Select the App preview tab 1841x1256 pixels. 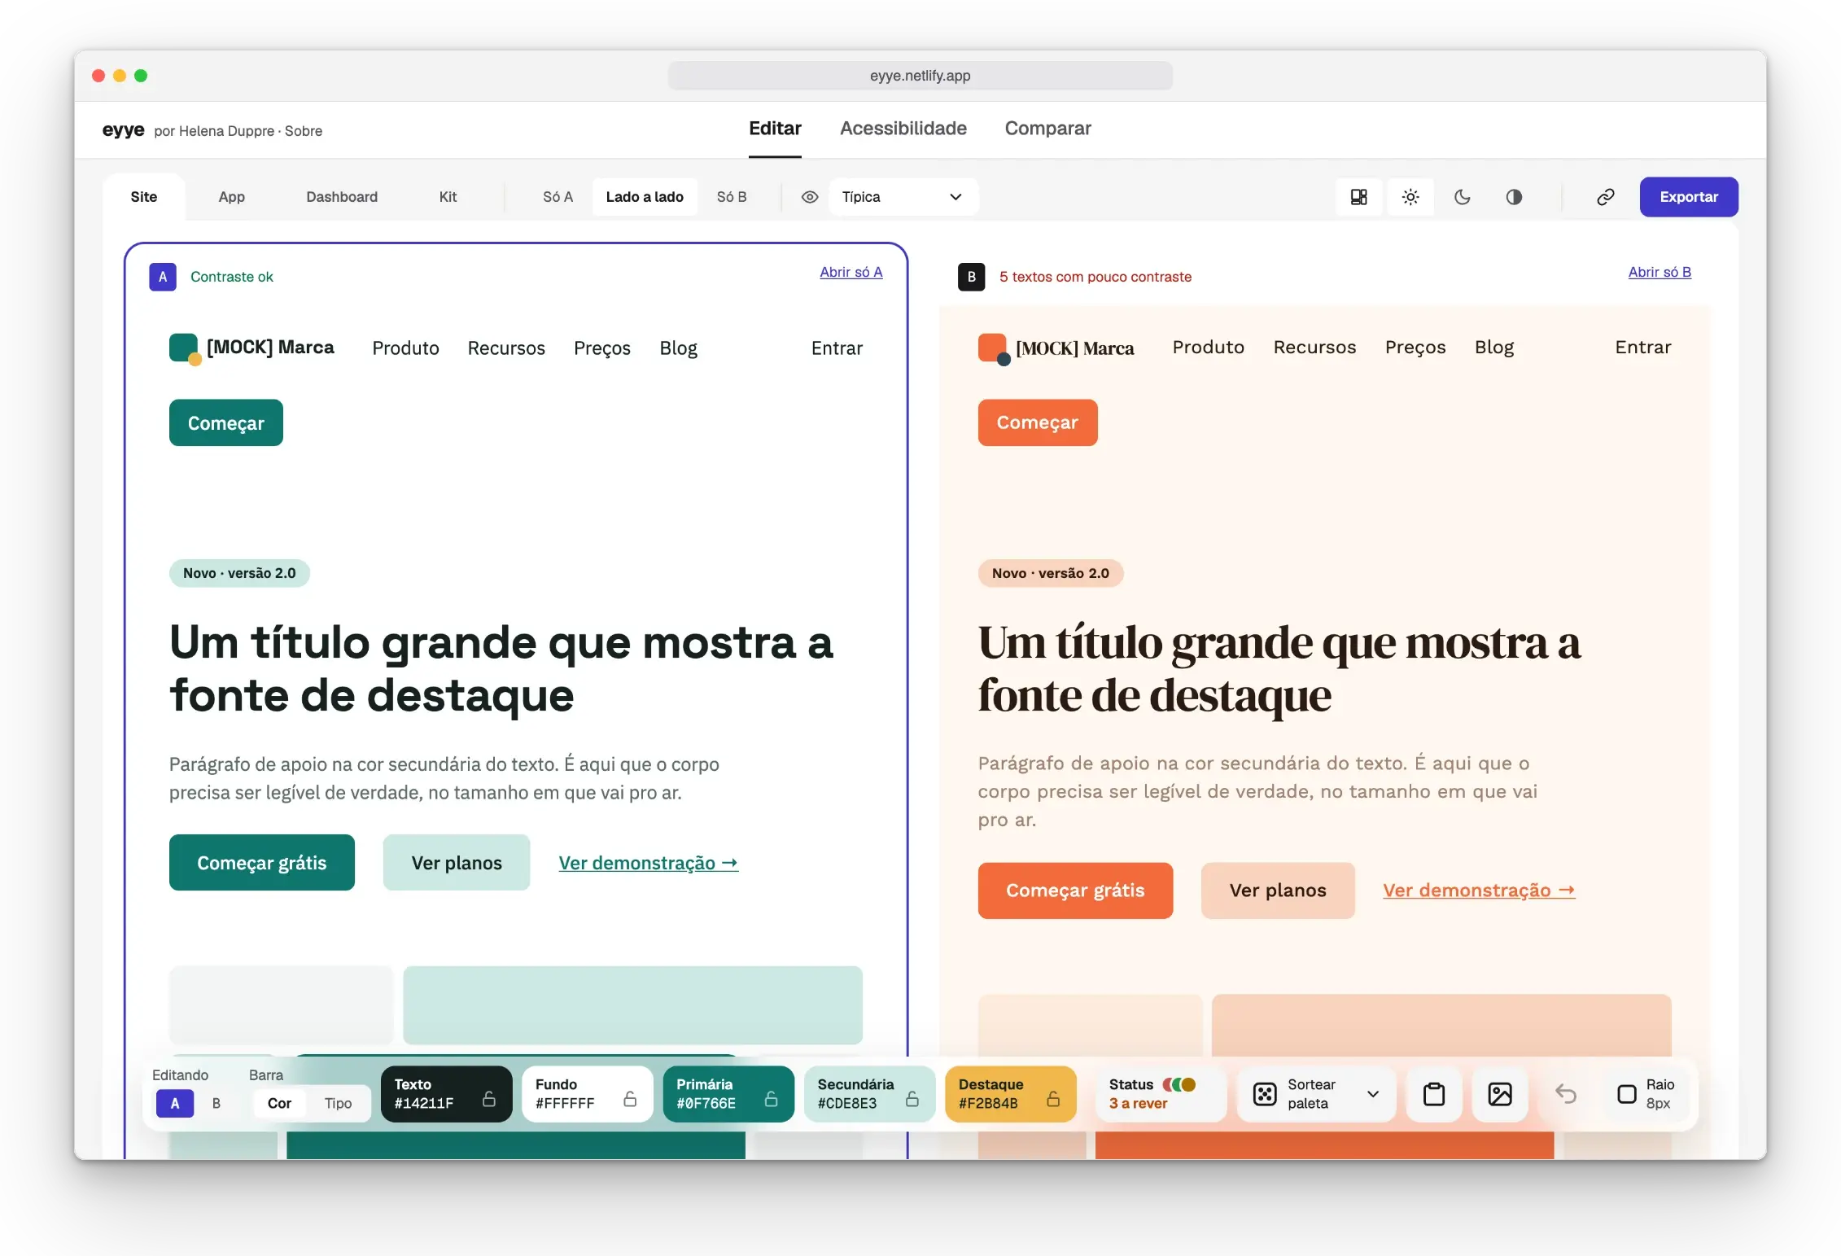pyautogui.click(x=231, y=197)
